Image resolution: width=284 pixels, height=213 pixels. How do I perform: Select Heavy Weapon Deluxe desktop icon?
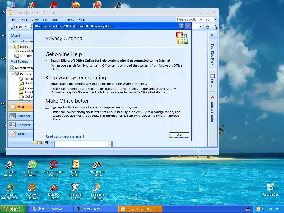(x=54, y=168)
